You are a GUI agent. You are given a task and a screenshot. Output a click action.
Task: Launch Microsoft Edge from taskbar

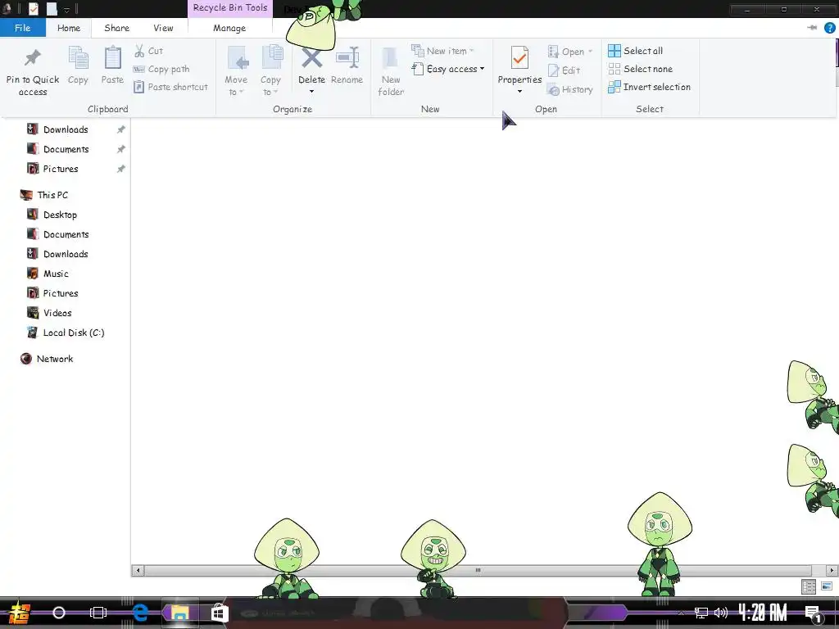point(140,613)
